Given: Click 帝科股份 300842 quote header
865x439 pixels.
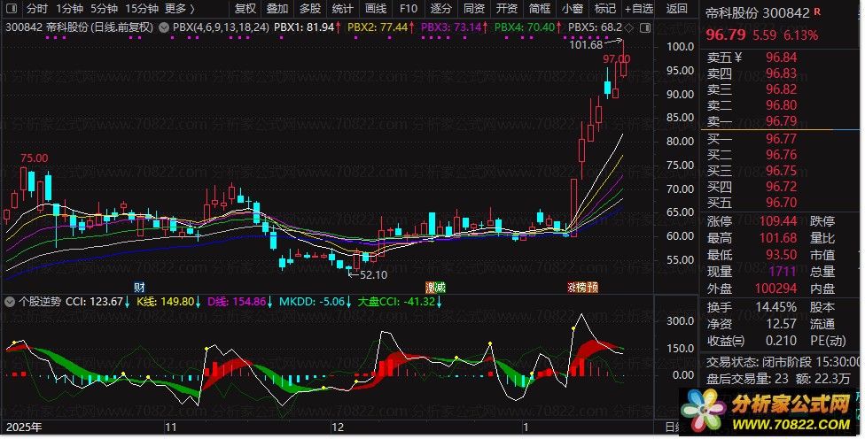Looking at the screenshot, I should [x=758, y=12].
